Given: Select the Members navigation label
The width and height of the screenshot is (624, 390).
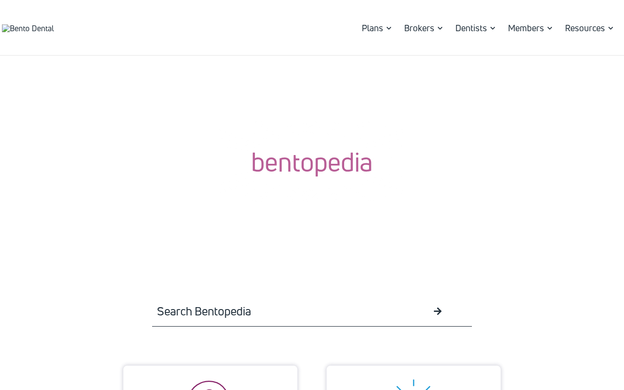Looking at the screenshot, I should (x=526, y=28).
